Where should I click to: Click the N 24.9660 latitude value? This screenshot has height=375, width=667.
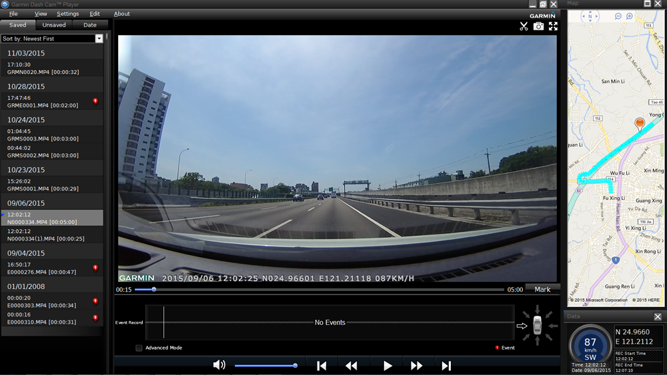tap(633, 332)
